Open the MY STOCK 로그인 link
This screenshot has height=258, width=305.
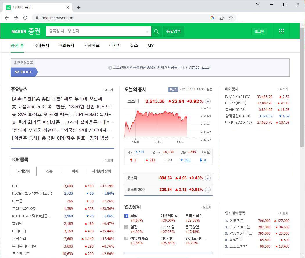point(198,67)
